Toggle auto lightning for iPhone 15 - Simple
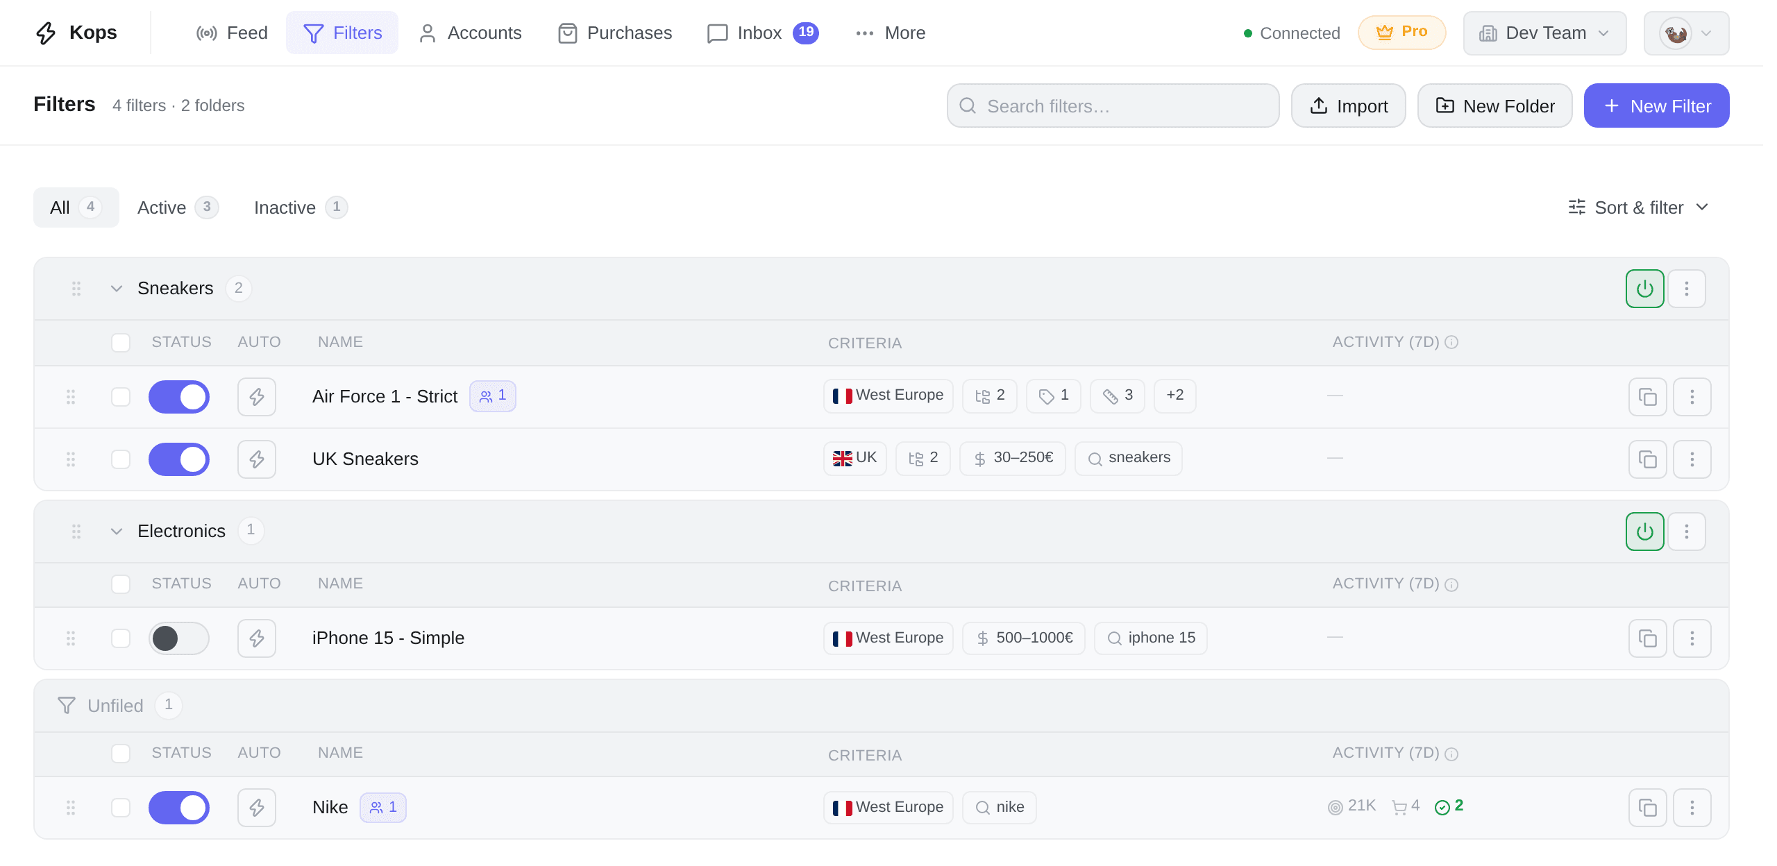Image resolution: width=1777 pixels, height=866 pixels. [x=257, y=638]
